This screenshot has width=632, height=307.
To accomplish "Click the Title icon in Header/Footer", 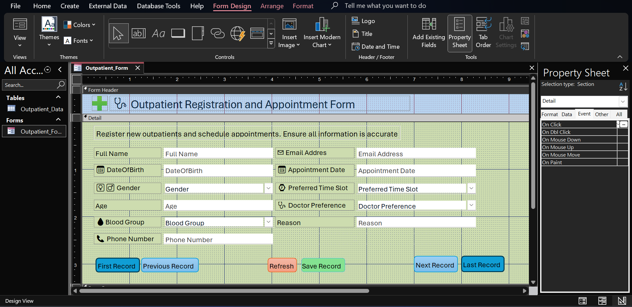I will pos(355,34).
